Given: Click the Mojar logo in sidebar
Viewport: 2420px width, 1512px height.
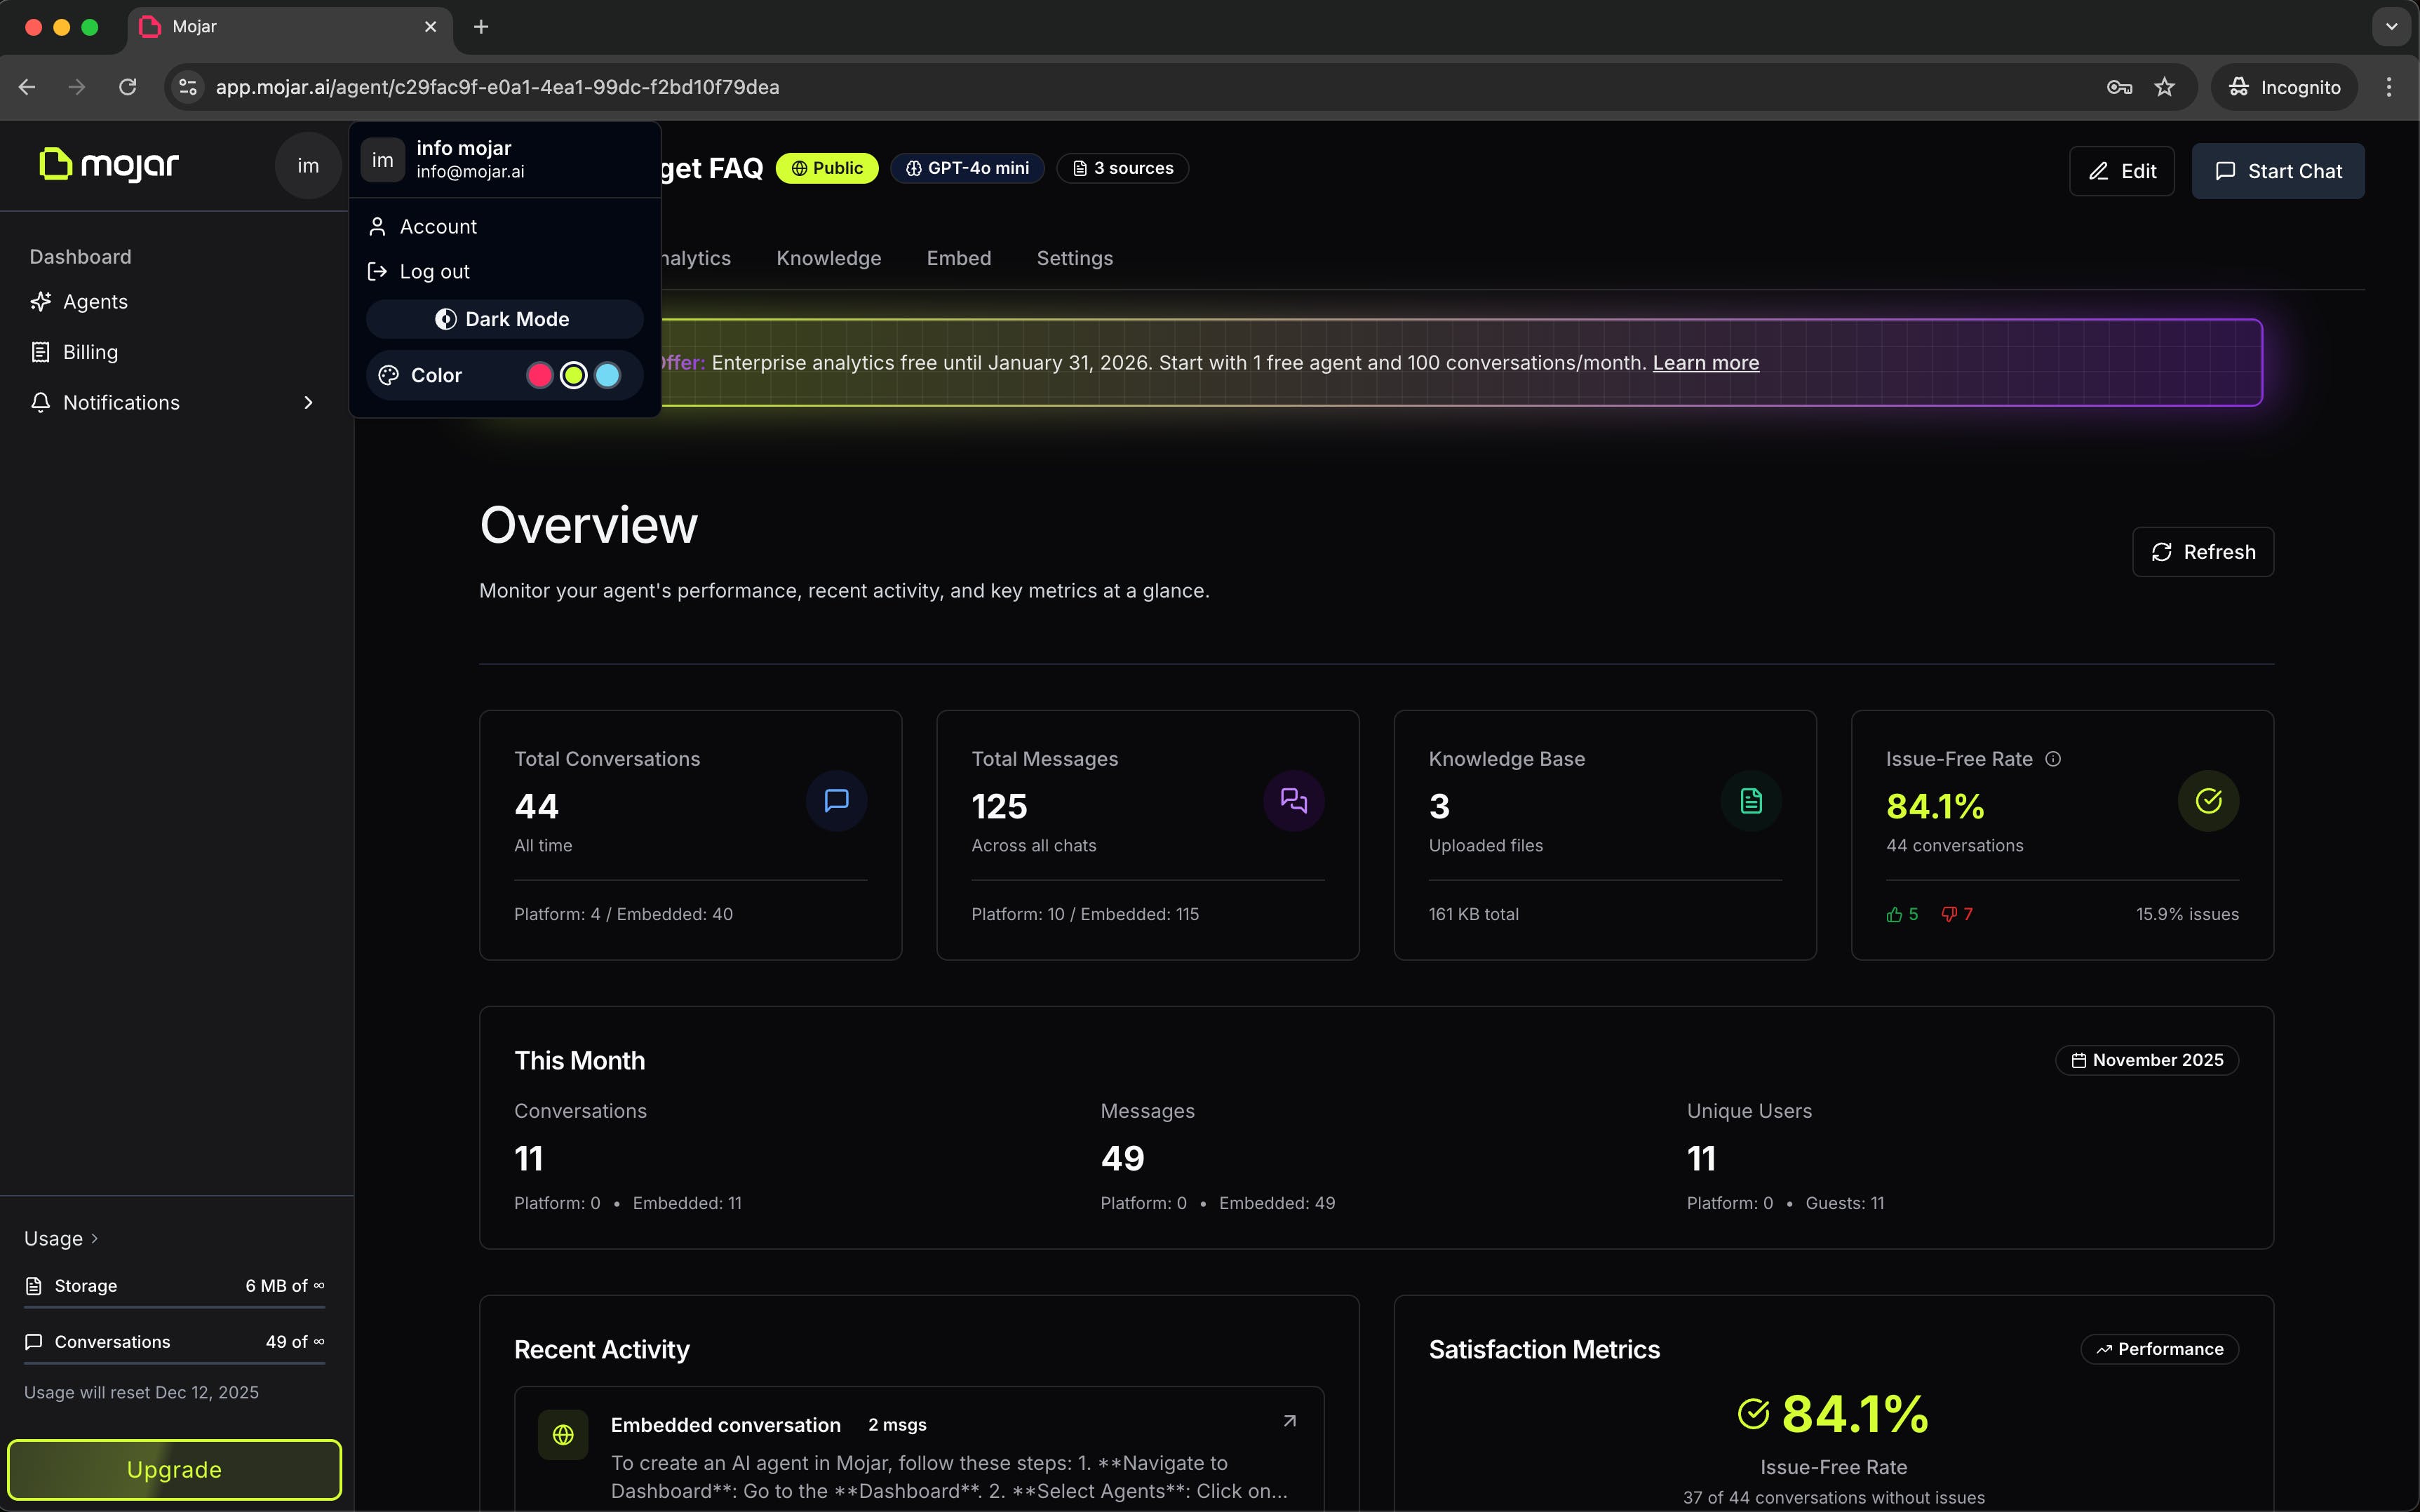Looking at the screenshot, I should click(109, 165).
